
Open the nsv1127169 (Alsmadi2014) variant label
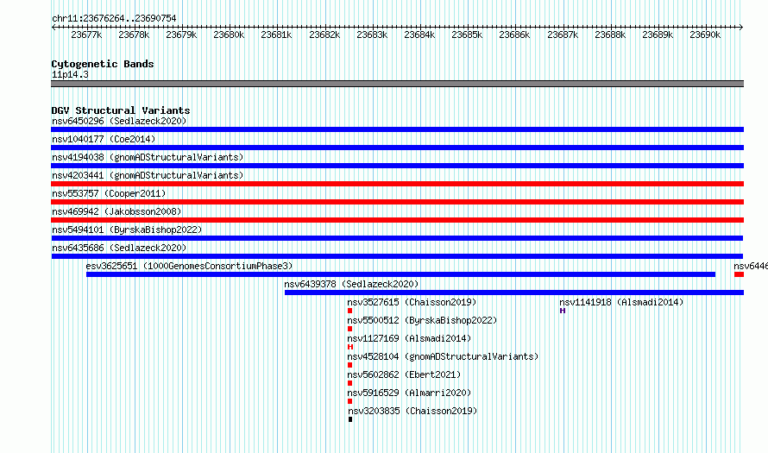pyautogui.click(x=409, y=338)
